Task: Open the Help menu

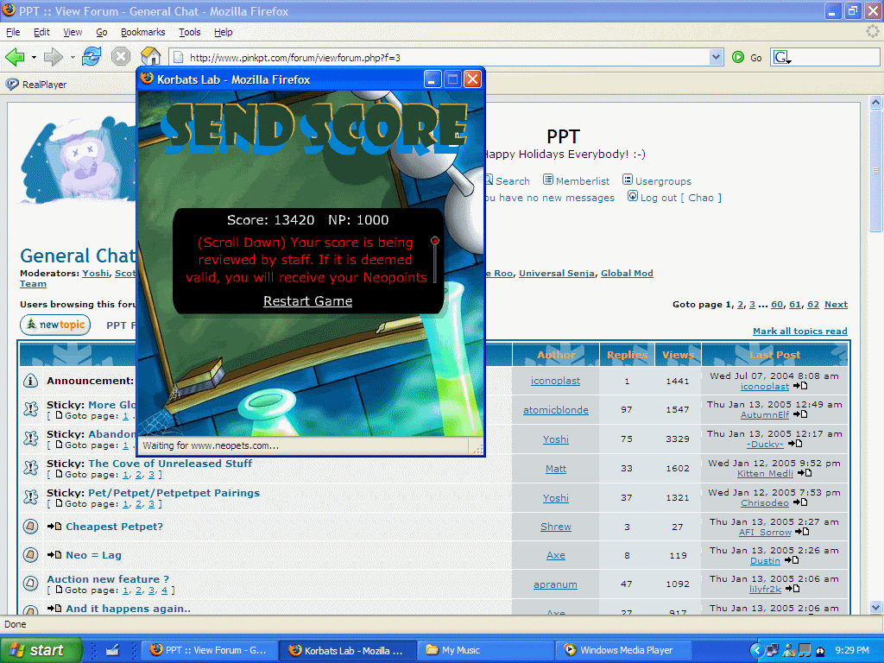Action: pos(224,32)
